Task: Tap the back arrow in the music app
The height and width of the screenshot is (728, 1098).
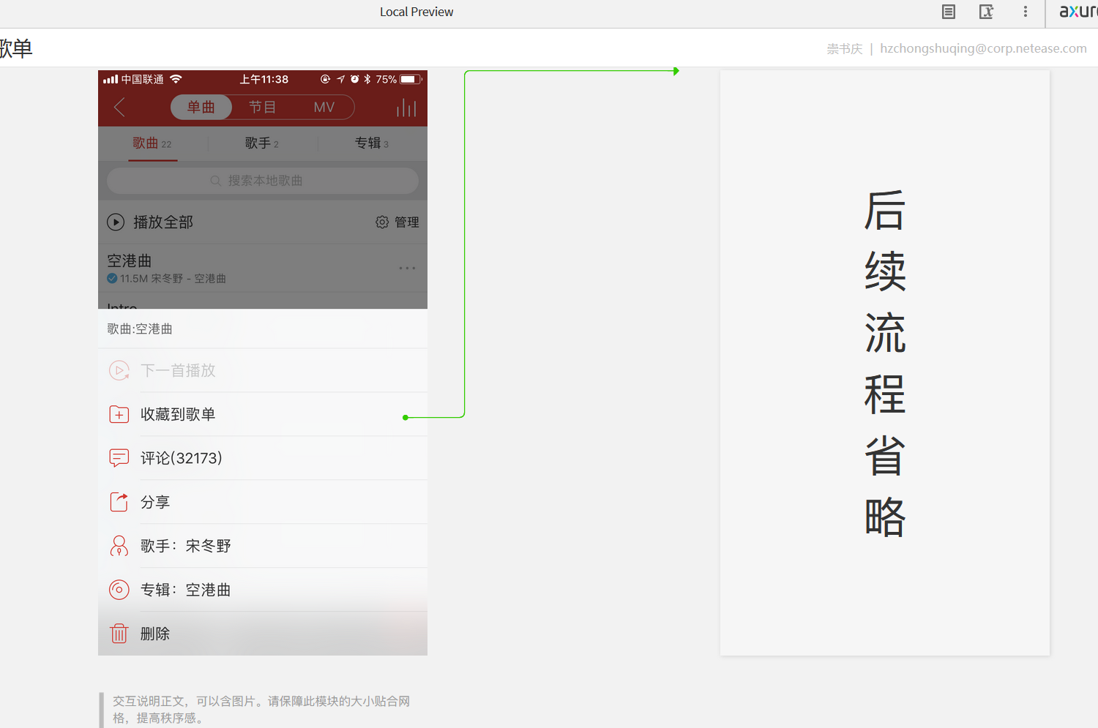Action: tap(120, 108)
